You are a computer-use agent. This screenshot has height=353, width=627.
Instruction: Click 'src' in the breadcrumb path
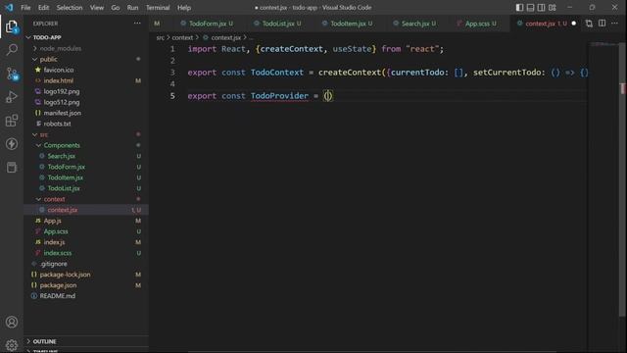click(160, 37)
